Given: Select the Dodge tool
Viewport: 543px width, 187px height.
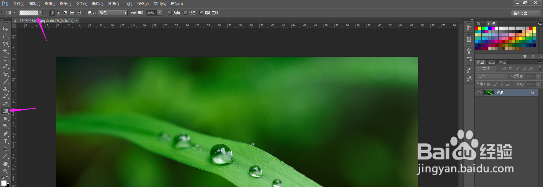Looking at the screenshot, I should [x=5, y=126].
